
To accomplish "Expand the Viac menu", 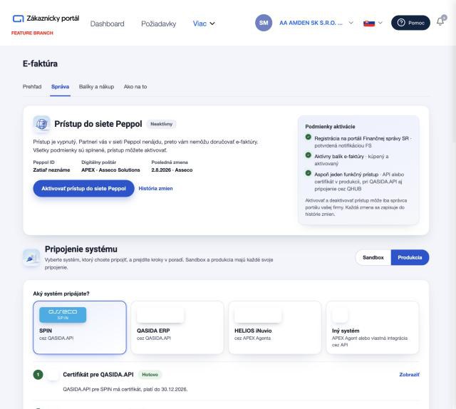I will 204,24.
